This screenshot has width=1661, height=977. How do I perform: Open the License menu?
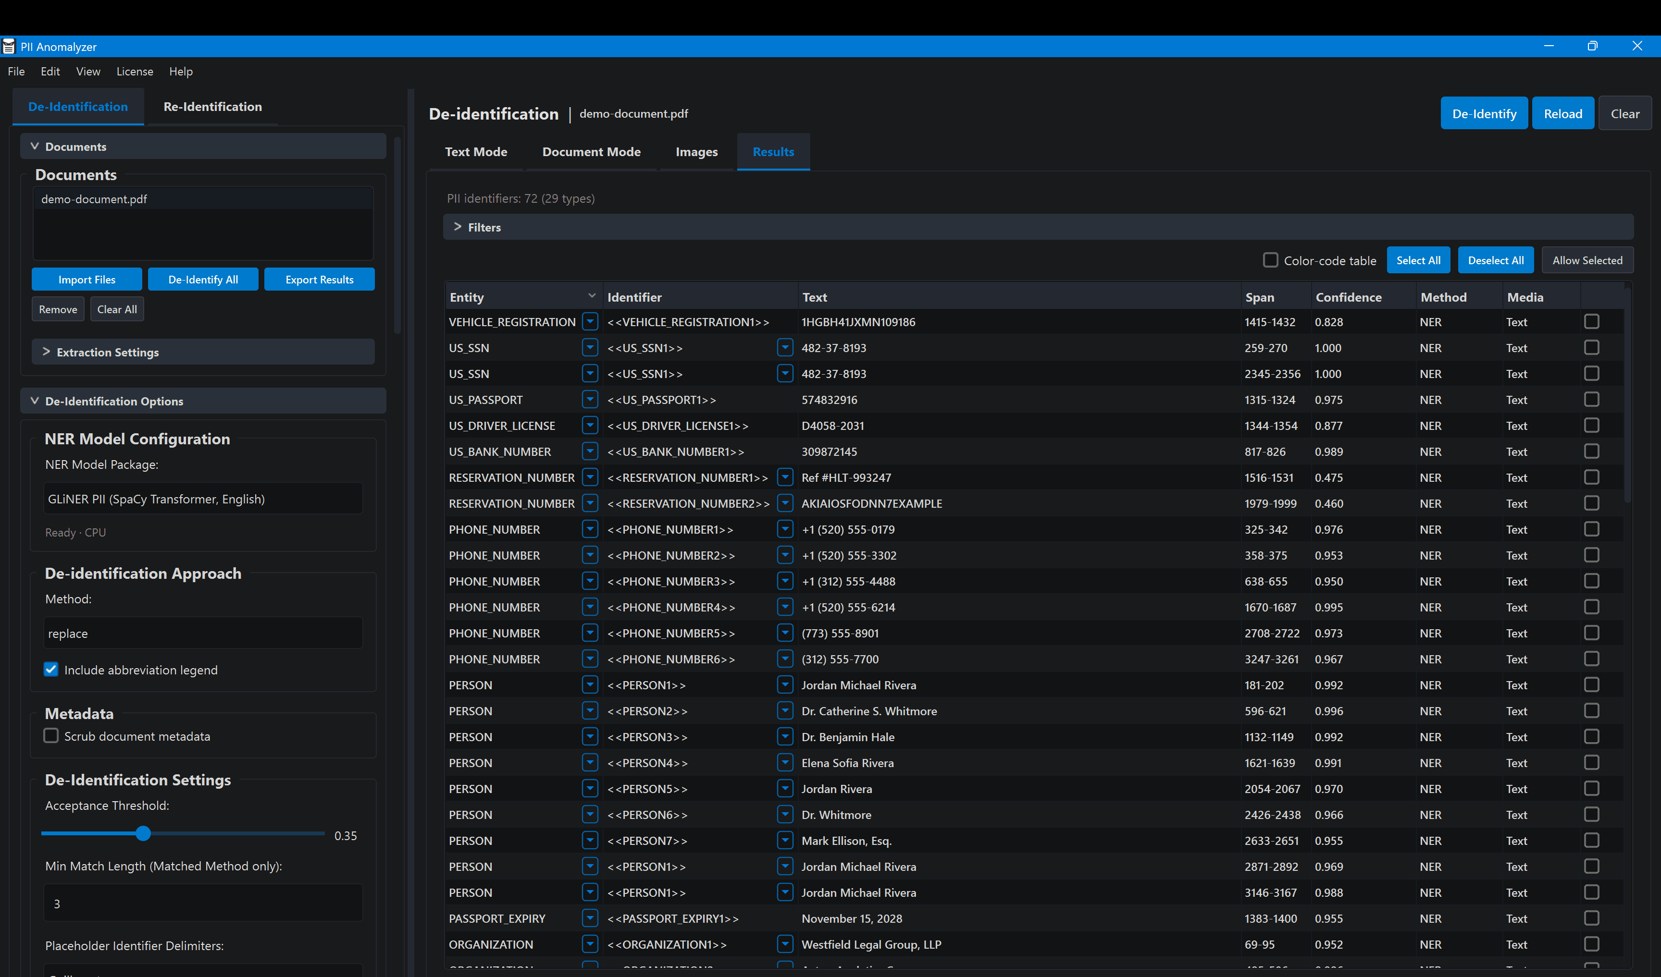(135, 71)
